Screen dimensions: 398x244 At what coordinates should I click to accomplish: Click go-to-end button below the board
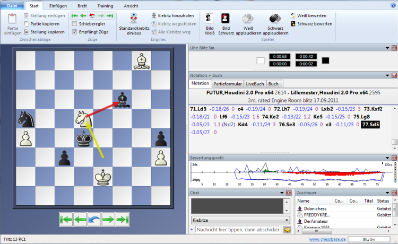coord(122,220)
